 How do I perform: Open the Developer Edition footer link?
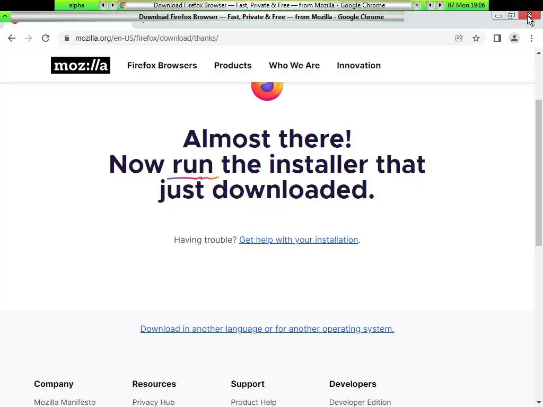click(360, 402)
